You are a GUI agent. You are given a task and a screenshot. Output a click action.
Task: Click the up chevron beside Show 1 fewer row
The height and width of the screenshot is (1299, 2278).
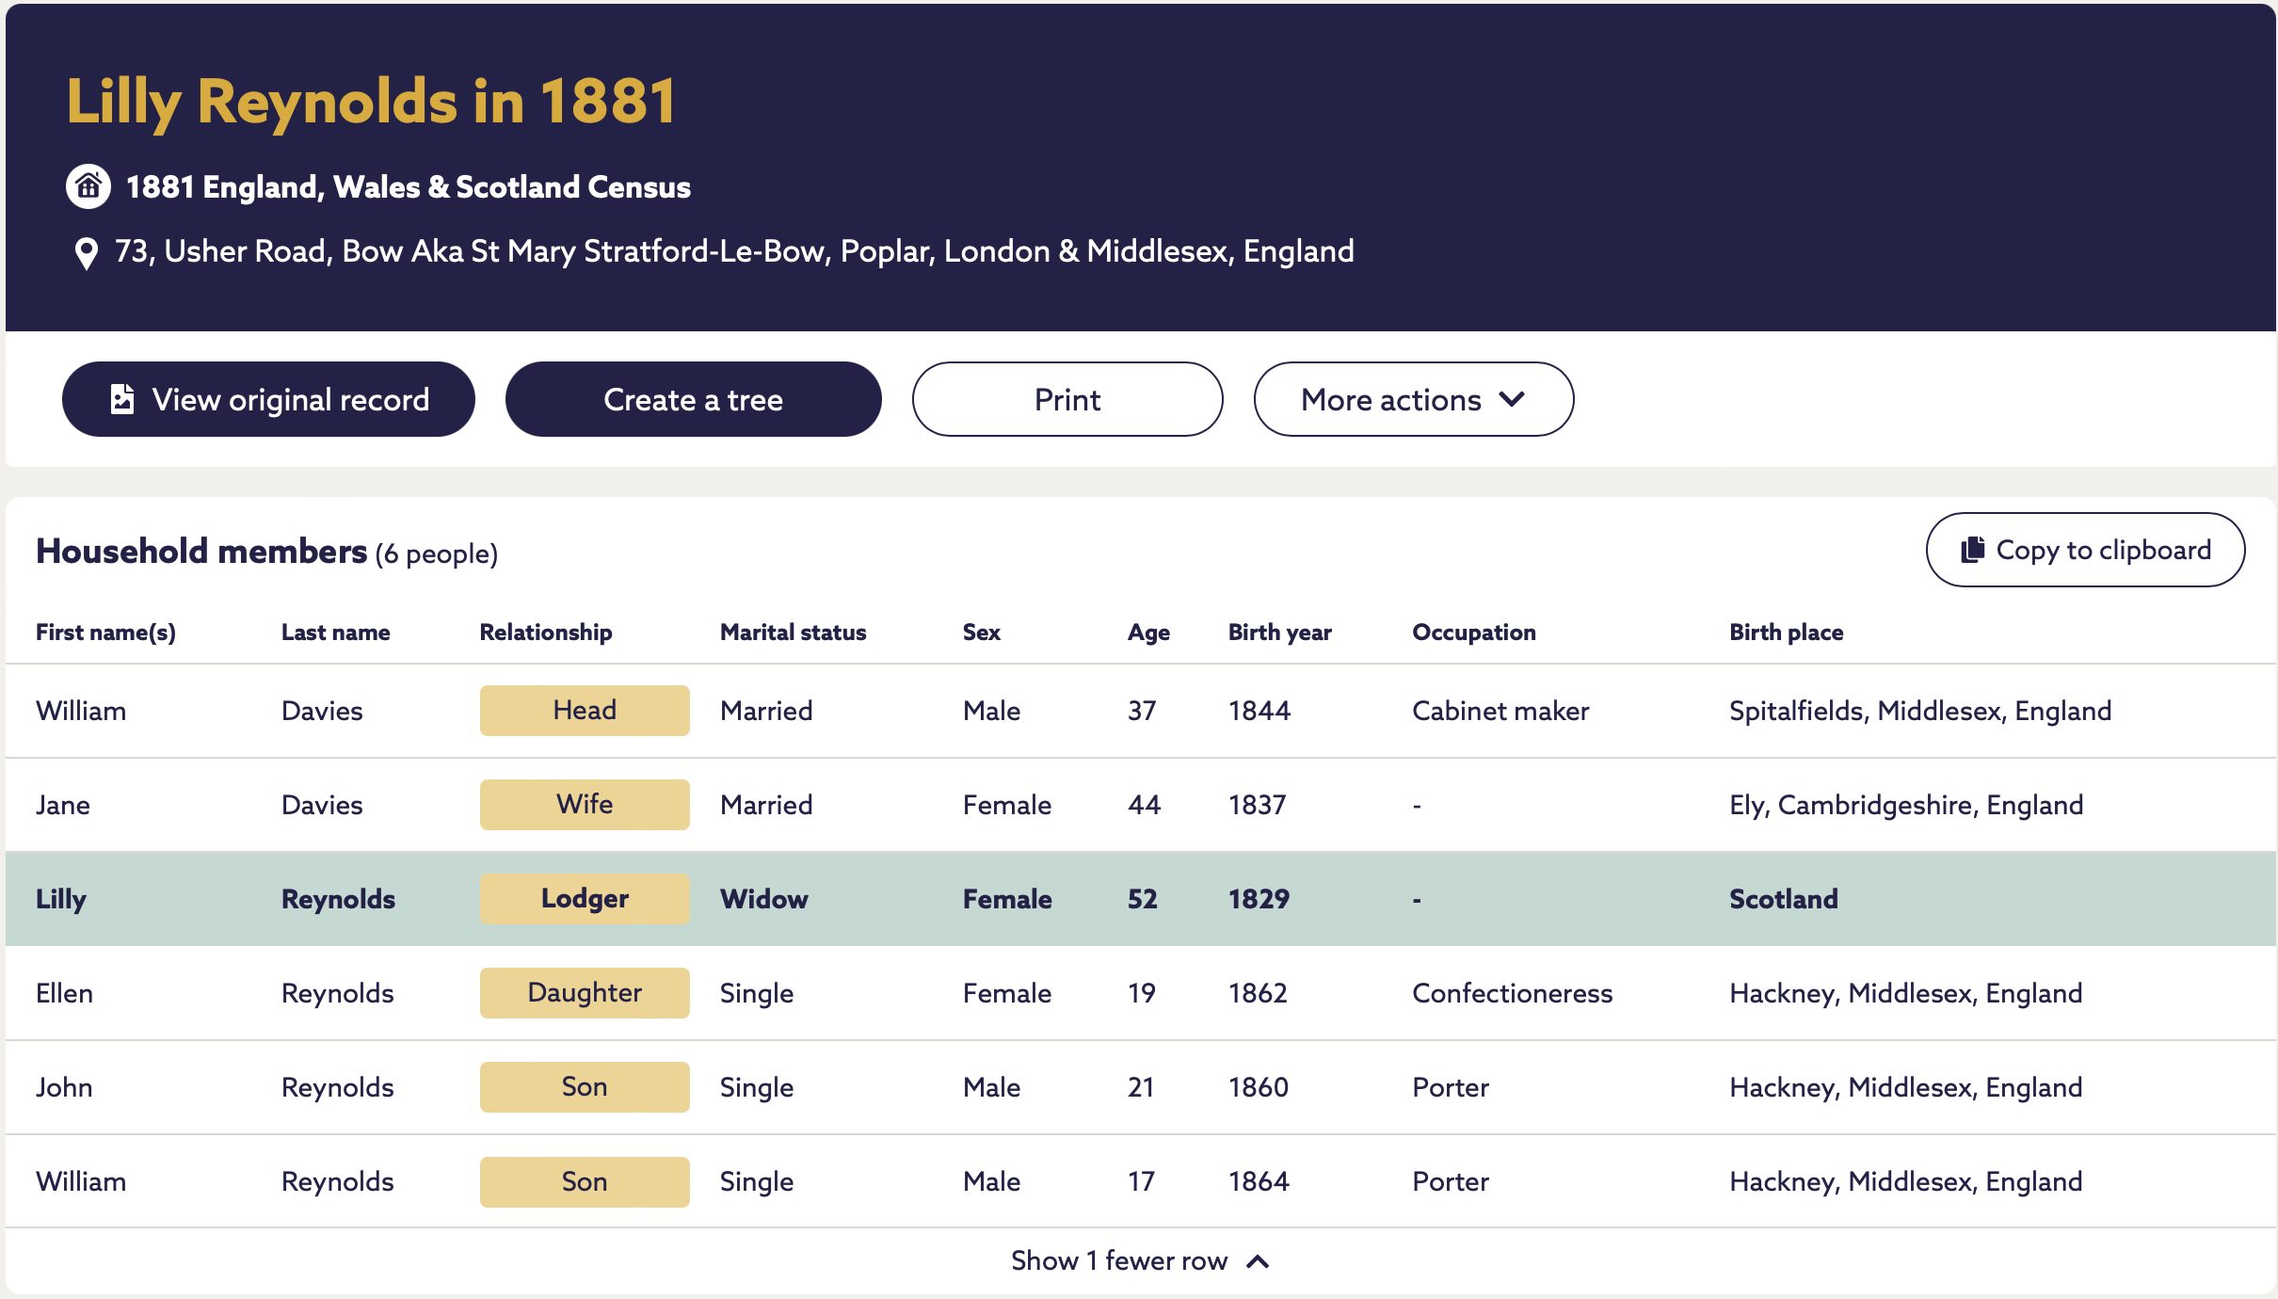click(x=1258, y=1261)
